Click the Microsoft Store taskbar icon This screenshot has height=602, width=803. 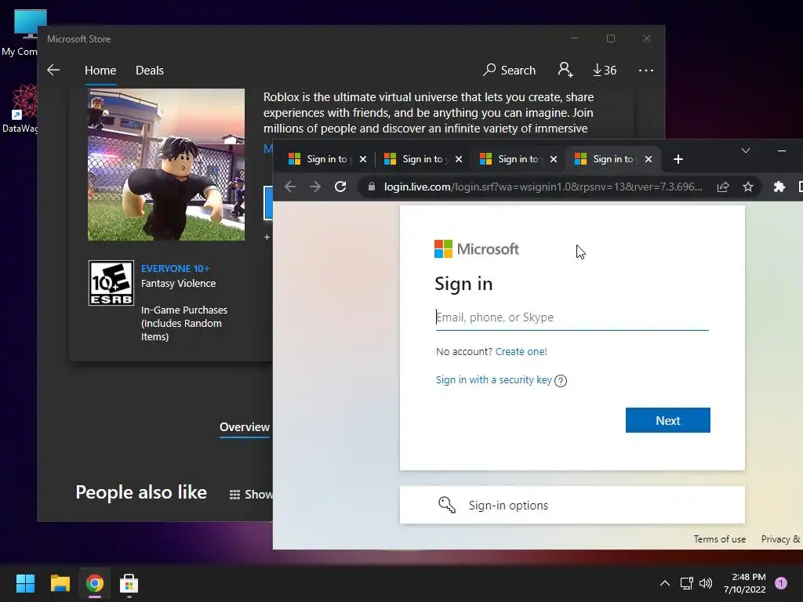(129, 583)
